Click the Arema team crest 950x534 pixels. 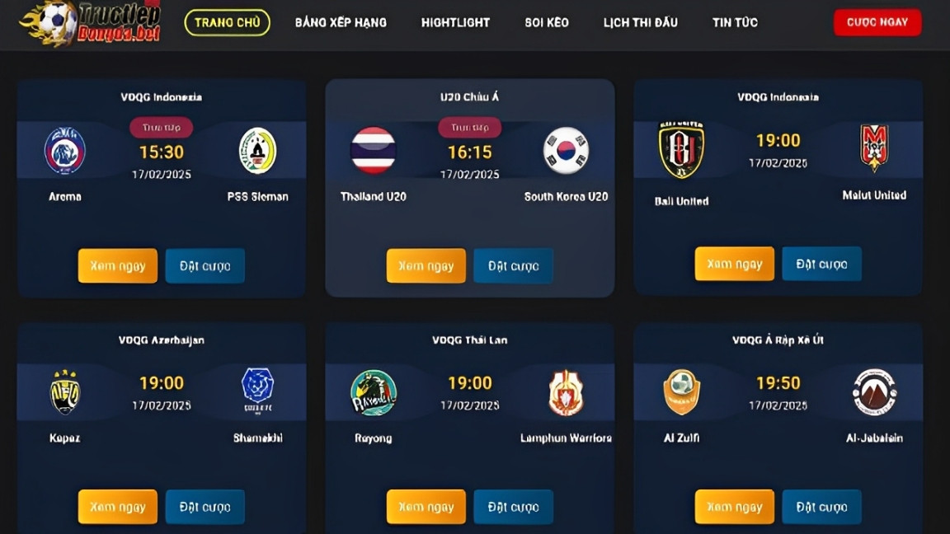65,151
